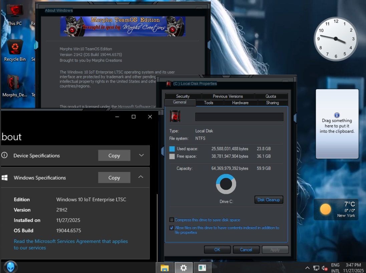Screen dimensions: 366x273
Task: Click the drive label input field
Action: point(239,117)
